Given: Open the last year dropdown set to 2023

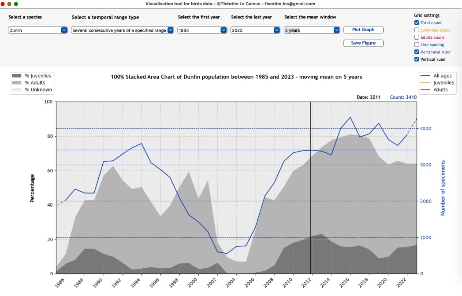Looking at the screenshot, I should [x=255, y=30].
